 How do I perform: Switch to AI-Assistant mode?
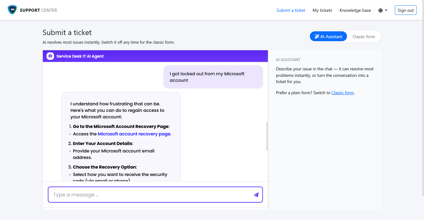coord(328,37)
